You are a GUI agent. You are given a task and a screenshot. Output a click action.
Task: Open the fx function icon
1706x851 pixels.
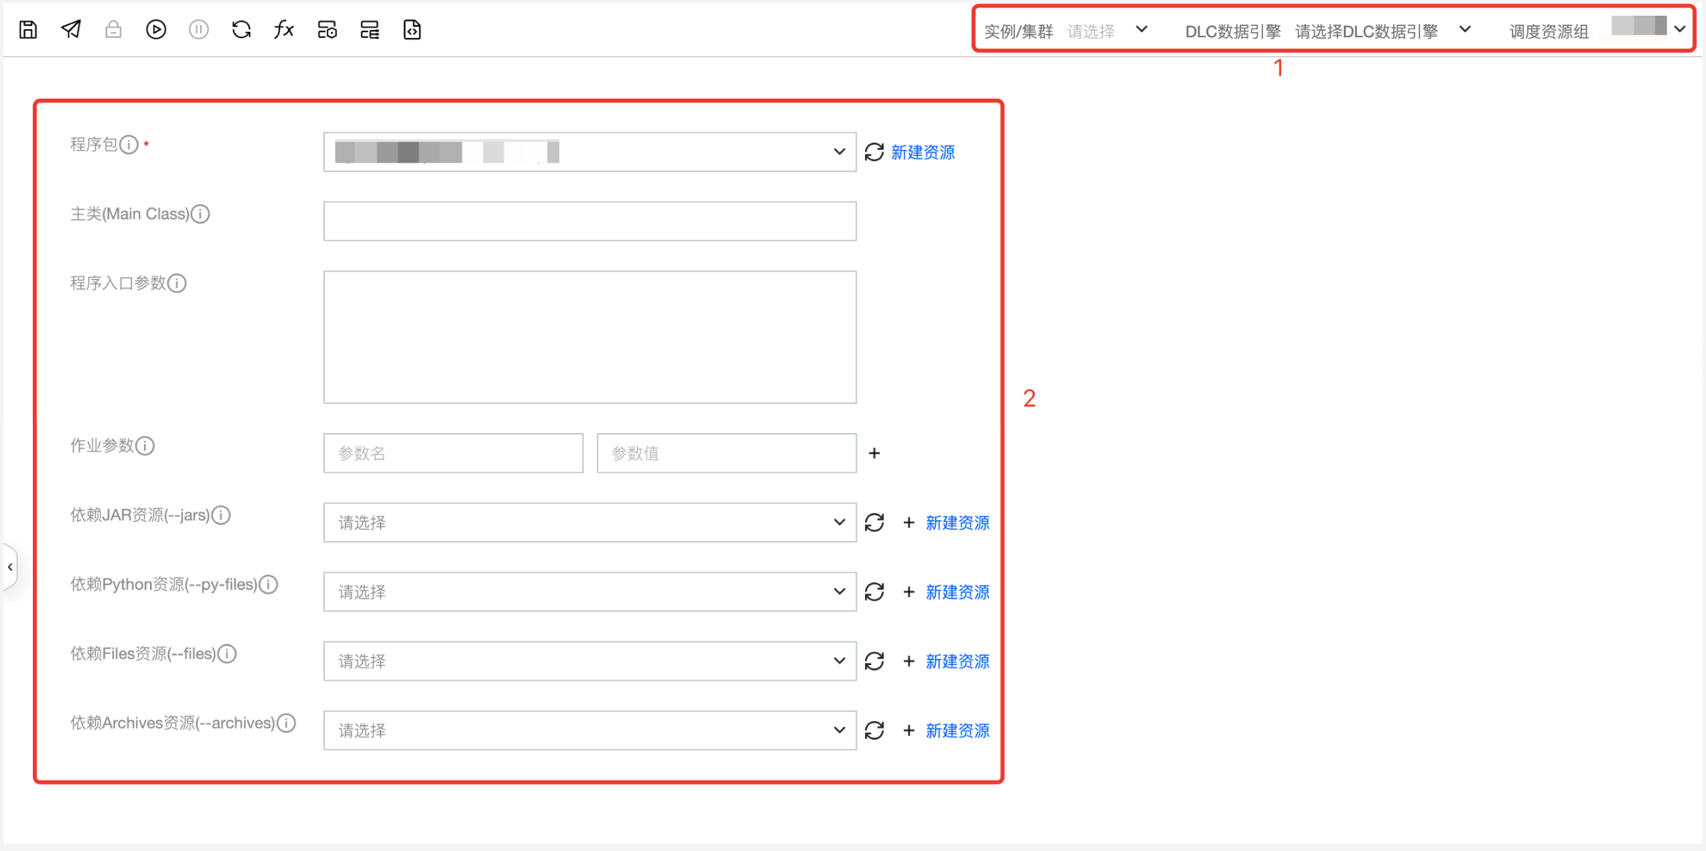pos(284,30)
